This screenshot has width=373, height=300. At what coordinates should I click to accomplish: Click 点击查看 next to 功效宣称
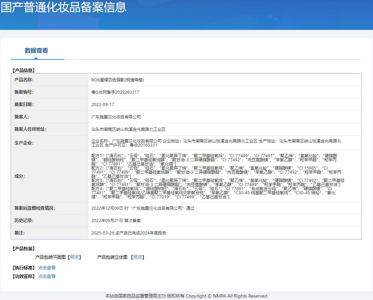click(47, 276)
